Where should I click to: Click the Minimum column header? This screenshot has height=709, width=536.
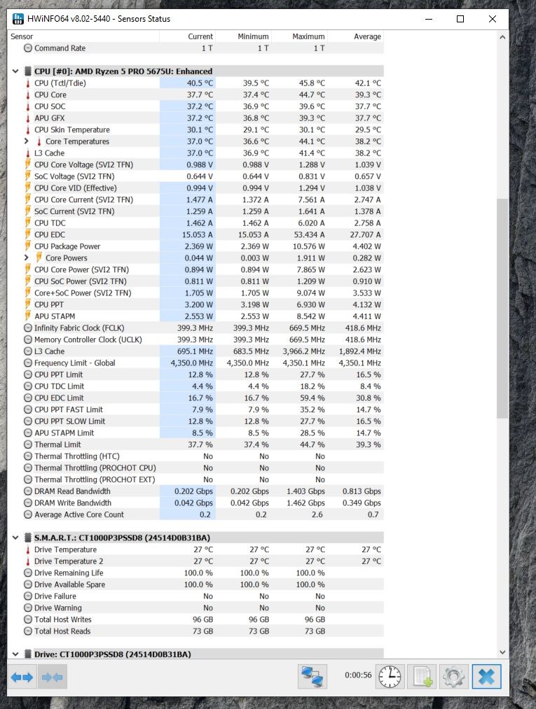coord(243,36)
